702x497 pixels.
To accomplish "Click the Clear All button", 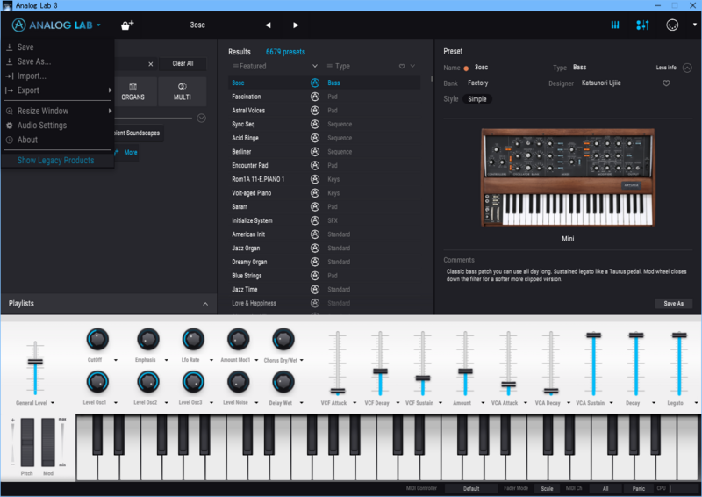I will pyautogui.click(x=183, y=63).
